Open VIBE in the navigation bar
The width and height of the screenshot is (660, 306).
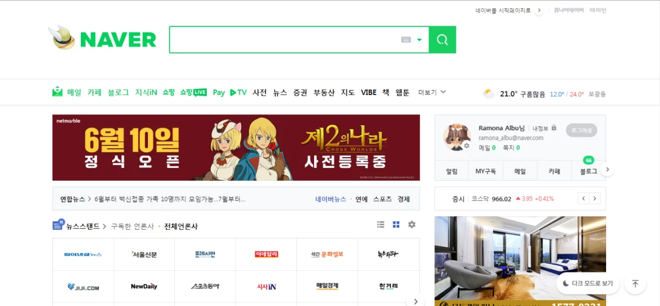(x=369, y=92)
